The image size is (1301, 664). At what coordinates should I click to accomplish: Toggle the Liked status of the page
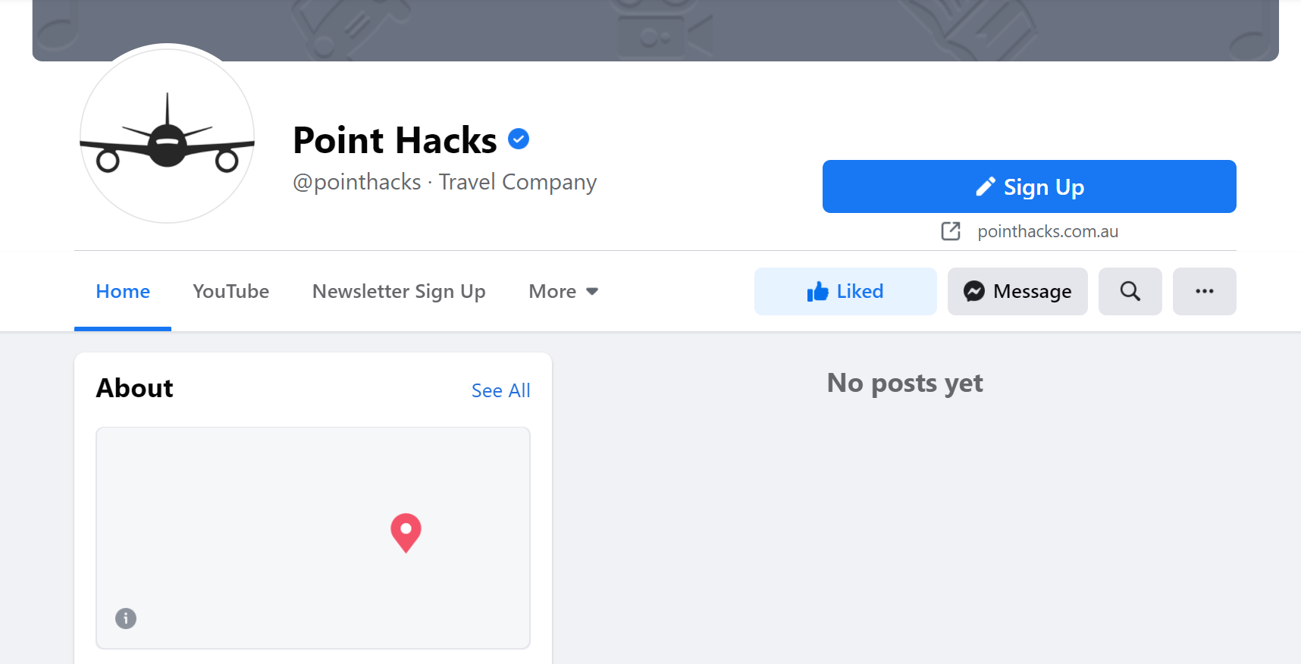point(845,291)
